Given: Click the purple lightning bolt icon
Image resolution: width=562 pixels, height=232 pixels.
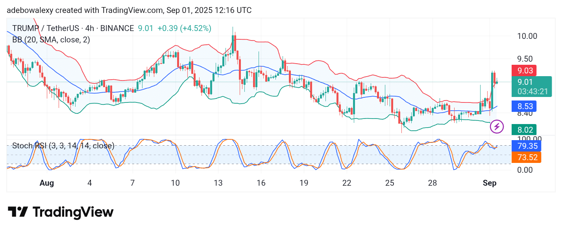Looking at the screenshot, I should point(497,126).
